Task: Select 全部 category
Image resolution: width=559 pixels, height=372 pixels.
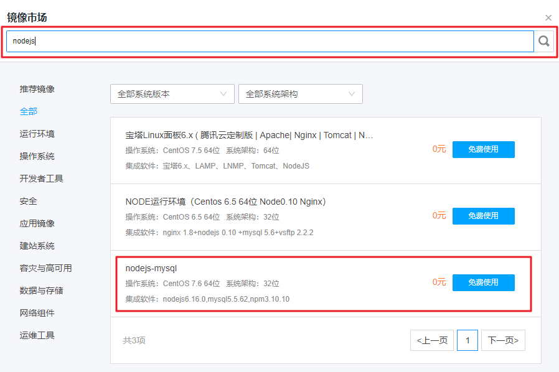Action: 29,111
